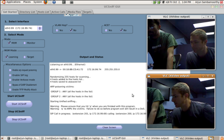This screenshot has height=140, width=224.
Task: Select the Monitor mode radio button
Action: coord(25,43)
